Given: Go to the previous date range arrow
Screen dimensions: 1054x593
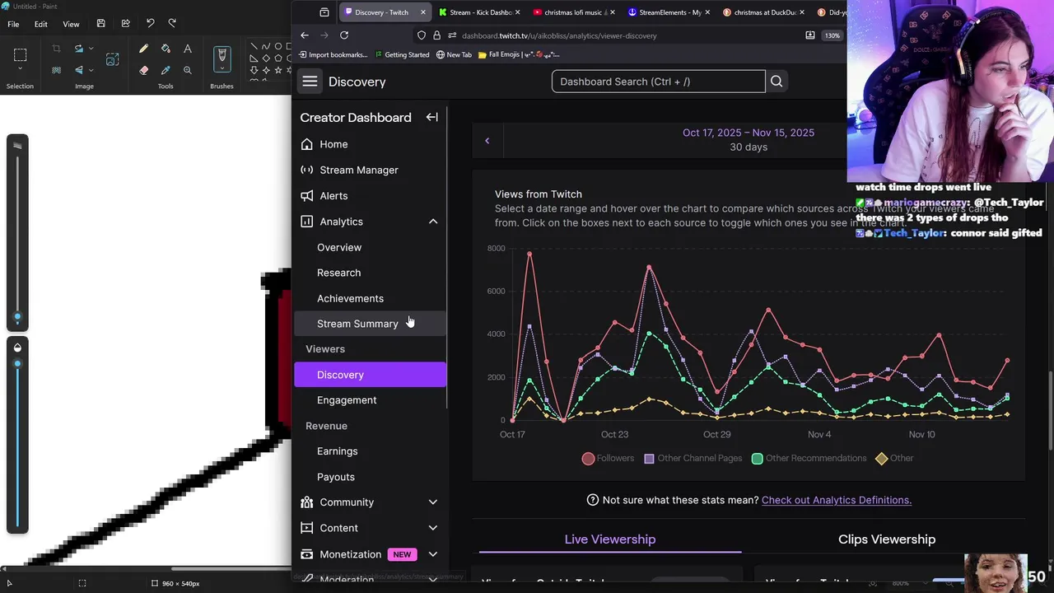Looking at the screenshot, I should tap(487, 141).
